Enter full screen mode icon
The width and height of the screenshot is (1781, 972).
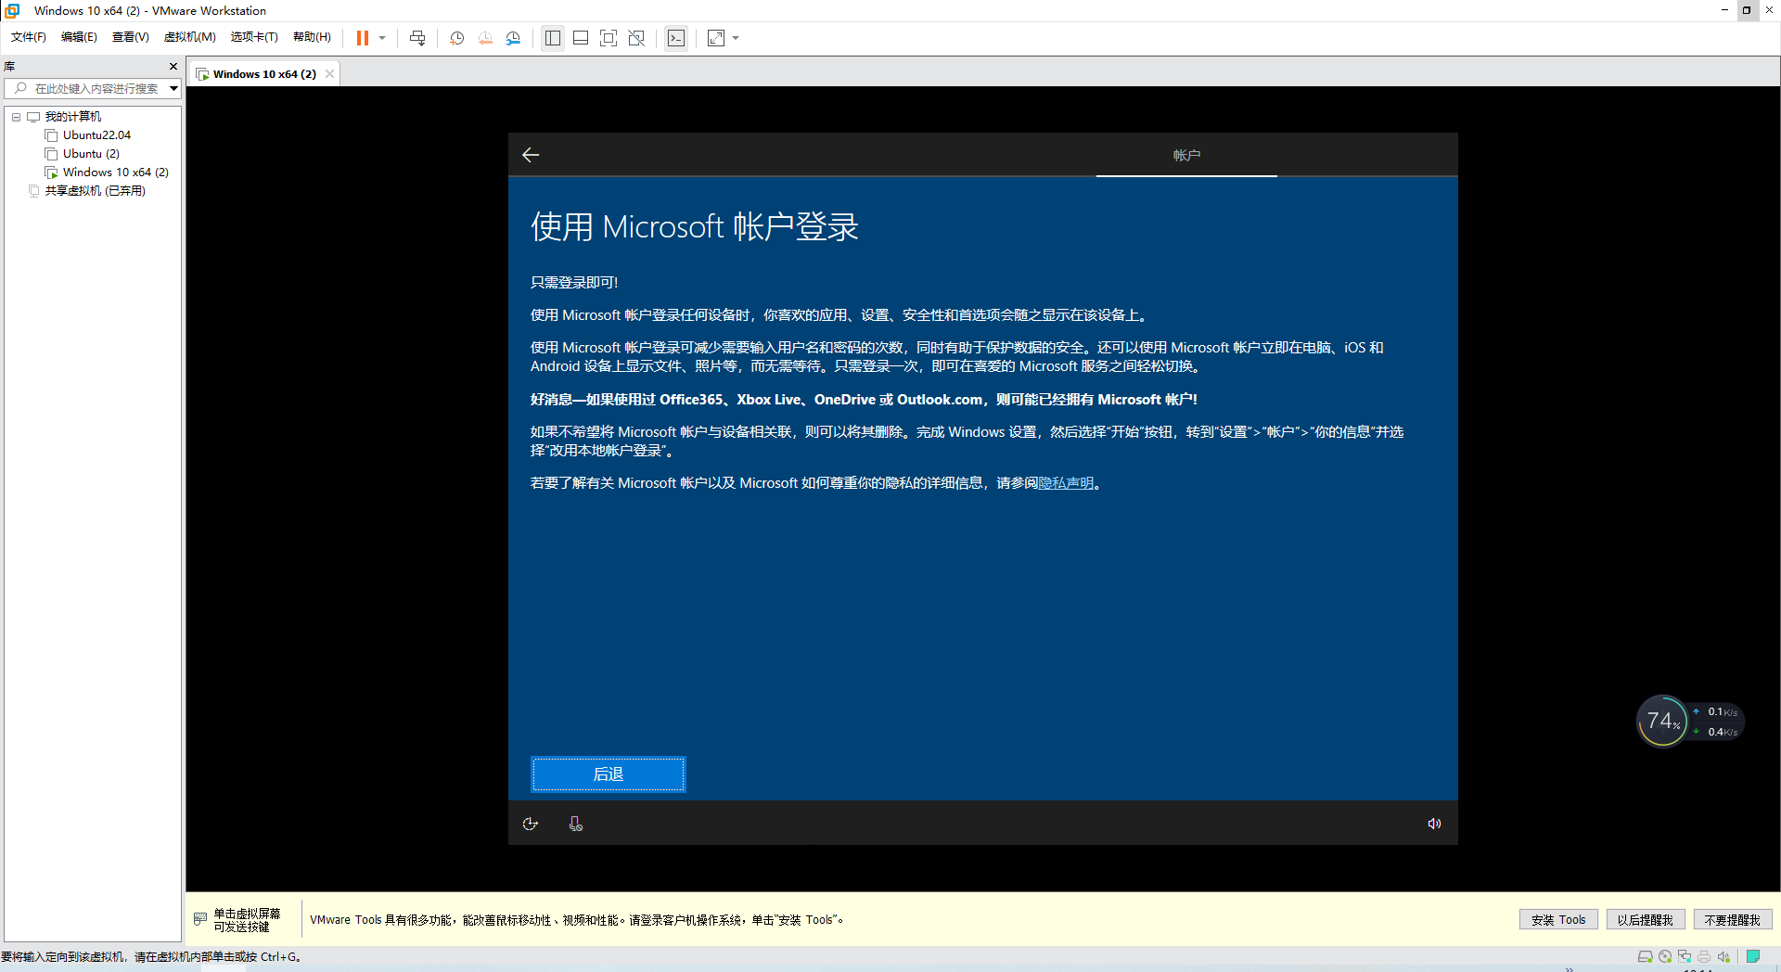click(x=609, y=38)
